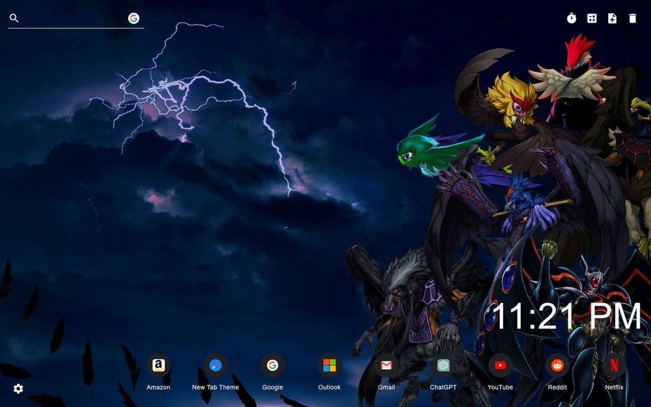651x407 pixels.
Task: Open the YouTube shortcut icon
Action: [500, 365]
